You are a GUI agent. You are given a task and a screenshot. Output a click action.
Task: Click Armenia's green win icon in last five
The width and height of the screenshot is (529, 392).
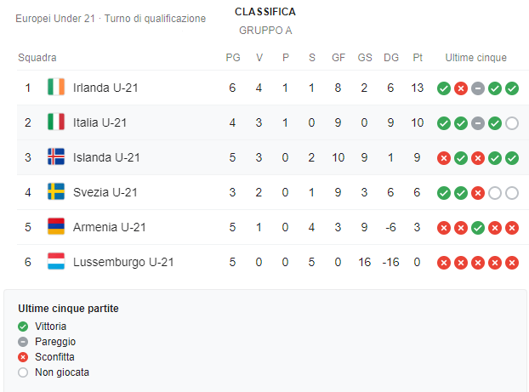click(477, 227)
